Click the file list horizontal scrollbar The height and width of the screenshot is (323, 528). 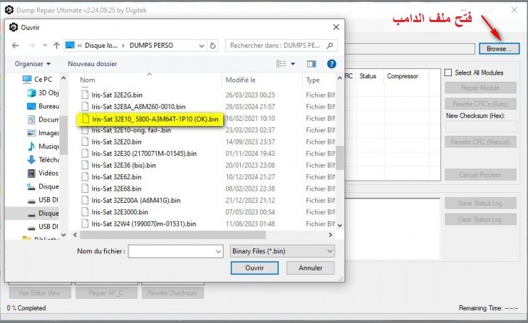pyautogui.click(x=172, y=235)
